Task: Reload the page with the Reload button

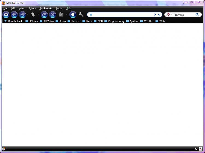Action: [44, 15]
